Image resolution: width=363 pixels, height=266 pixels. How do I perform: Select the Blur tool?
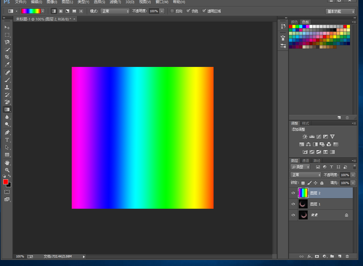coord(7,117)
